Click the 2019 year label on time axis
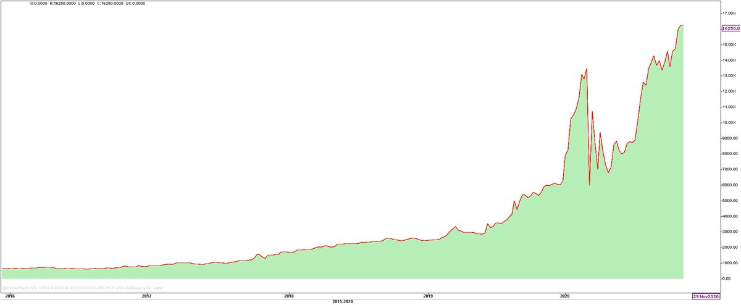The width and height of the screenshot is (741, 305). [429, 296]
